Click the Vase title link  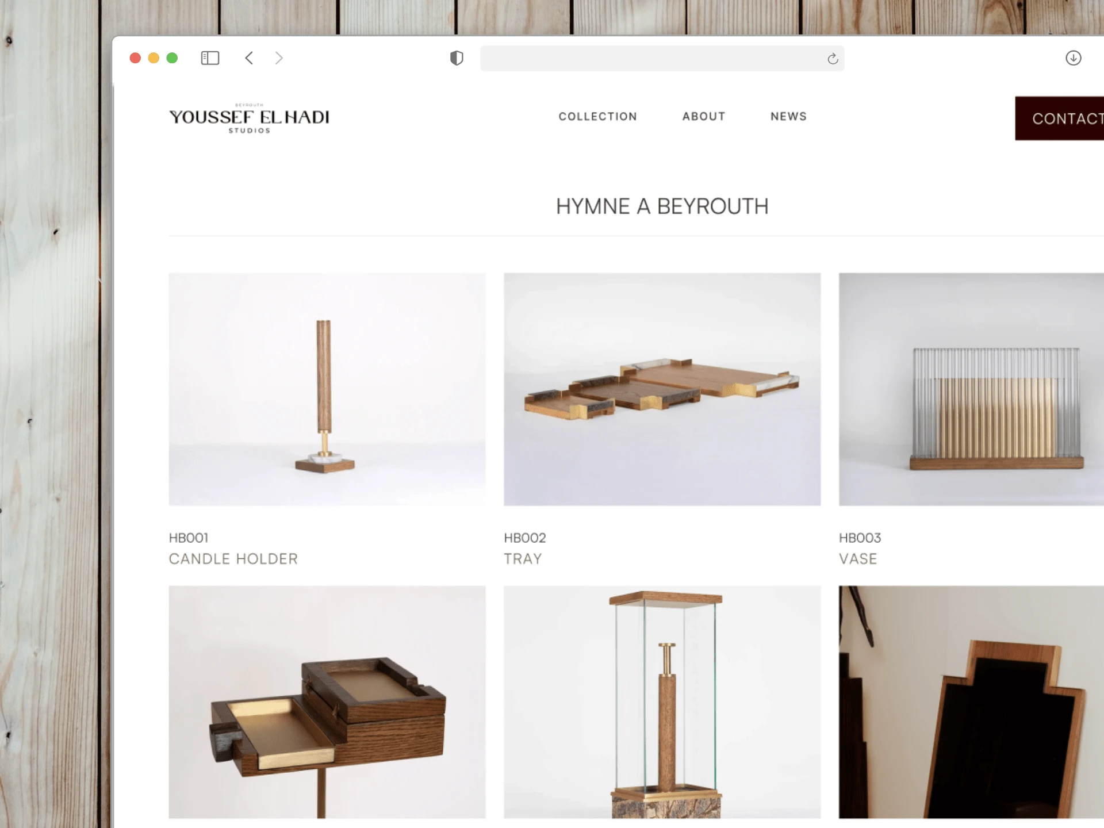pyautogui.click(x=858, y=559)
